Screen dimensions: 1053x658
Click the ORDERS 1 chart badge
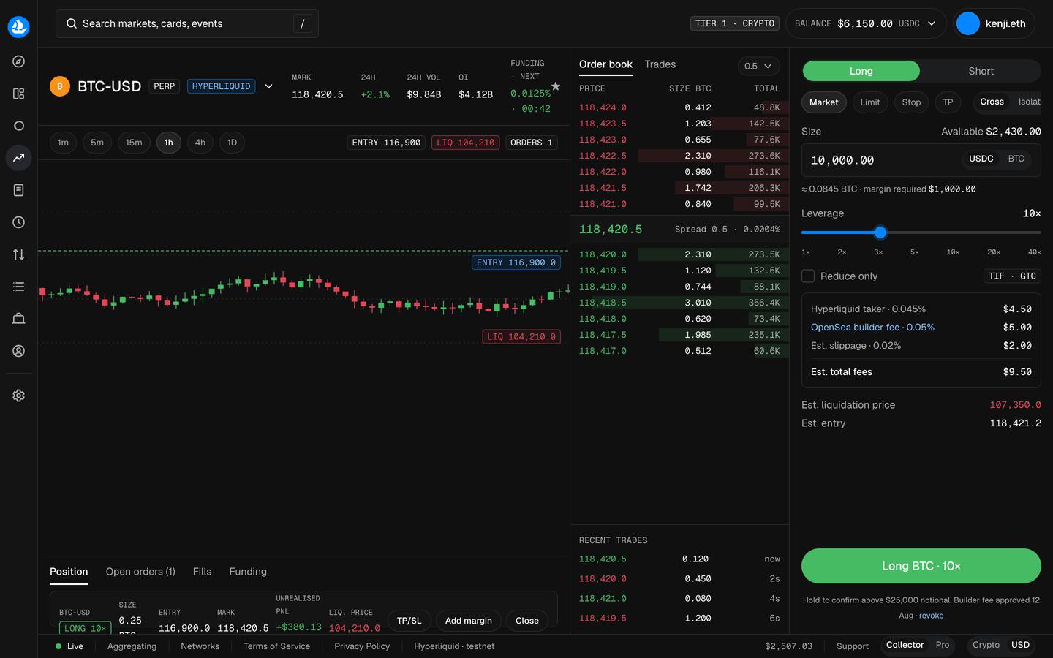point(532,143)
